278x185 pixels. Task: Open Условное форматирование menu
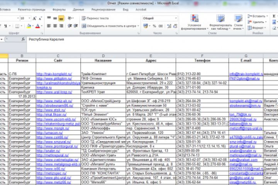[194, 22]
